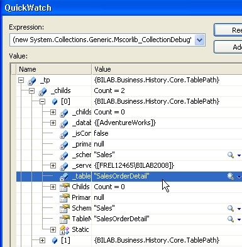The image size is (242, 247).
Task: Click the Name column header
Action: click(54, 69)
